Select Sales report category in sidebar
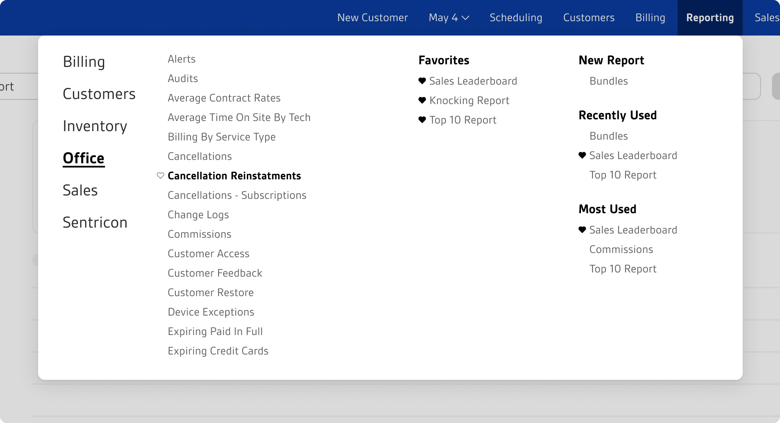 [80, 190]
